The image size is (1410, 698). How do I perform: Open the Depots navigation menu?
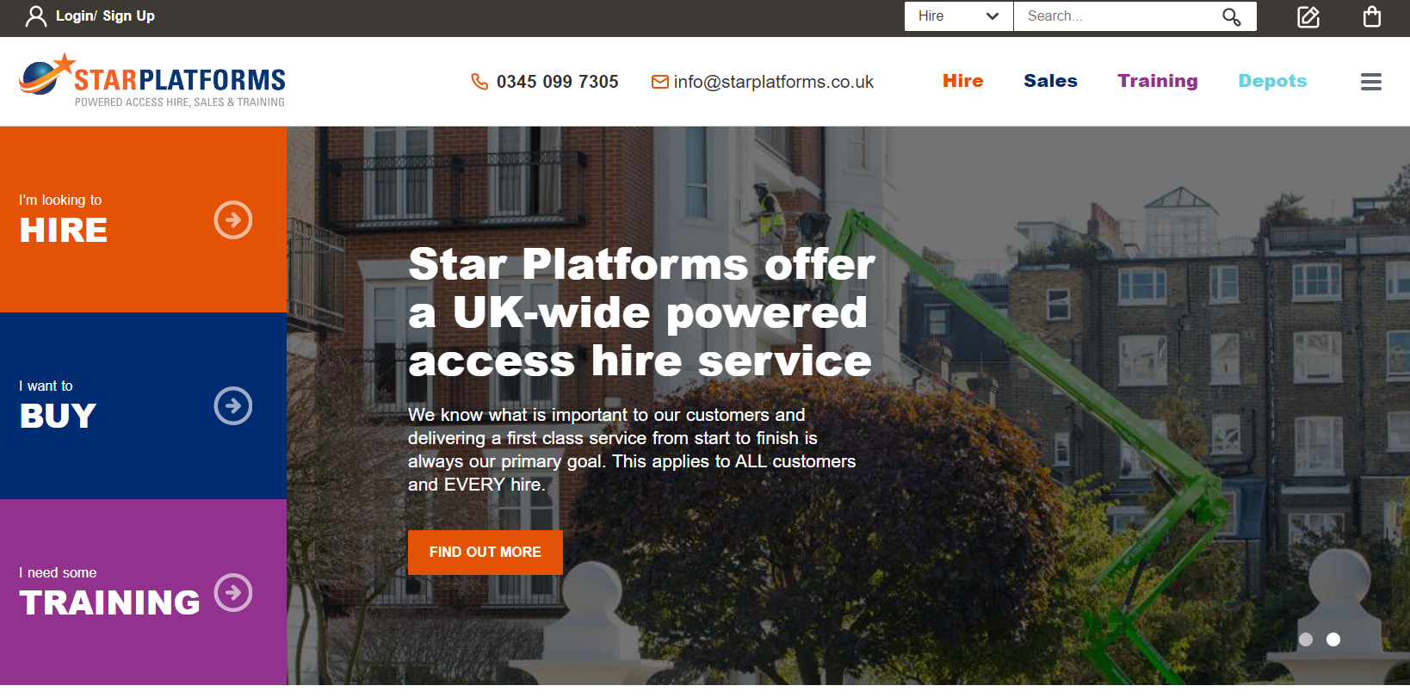click(x=1272, y=81)
